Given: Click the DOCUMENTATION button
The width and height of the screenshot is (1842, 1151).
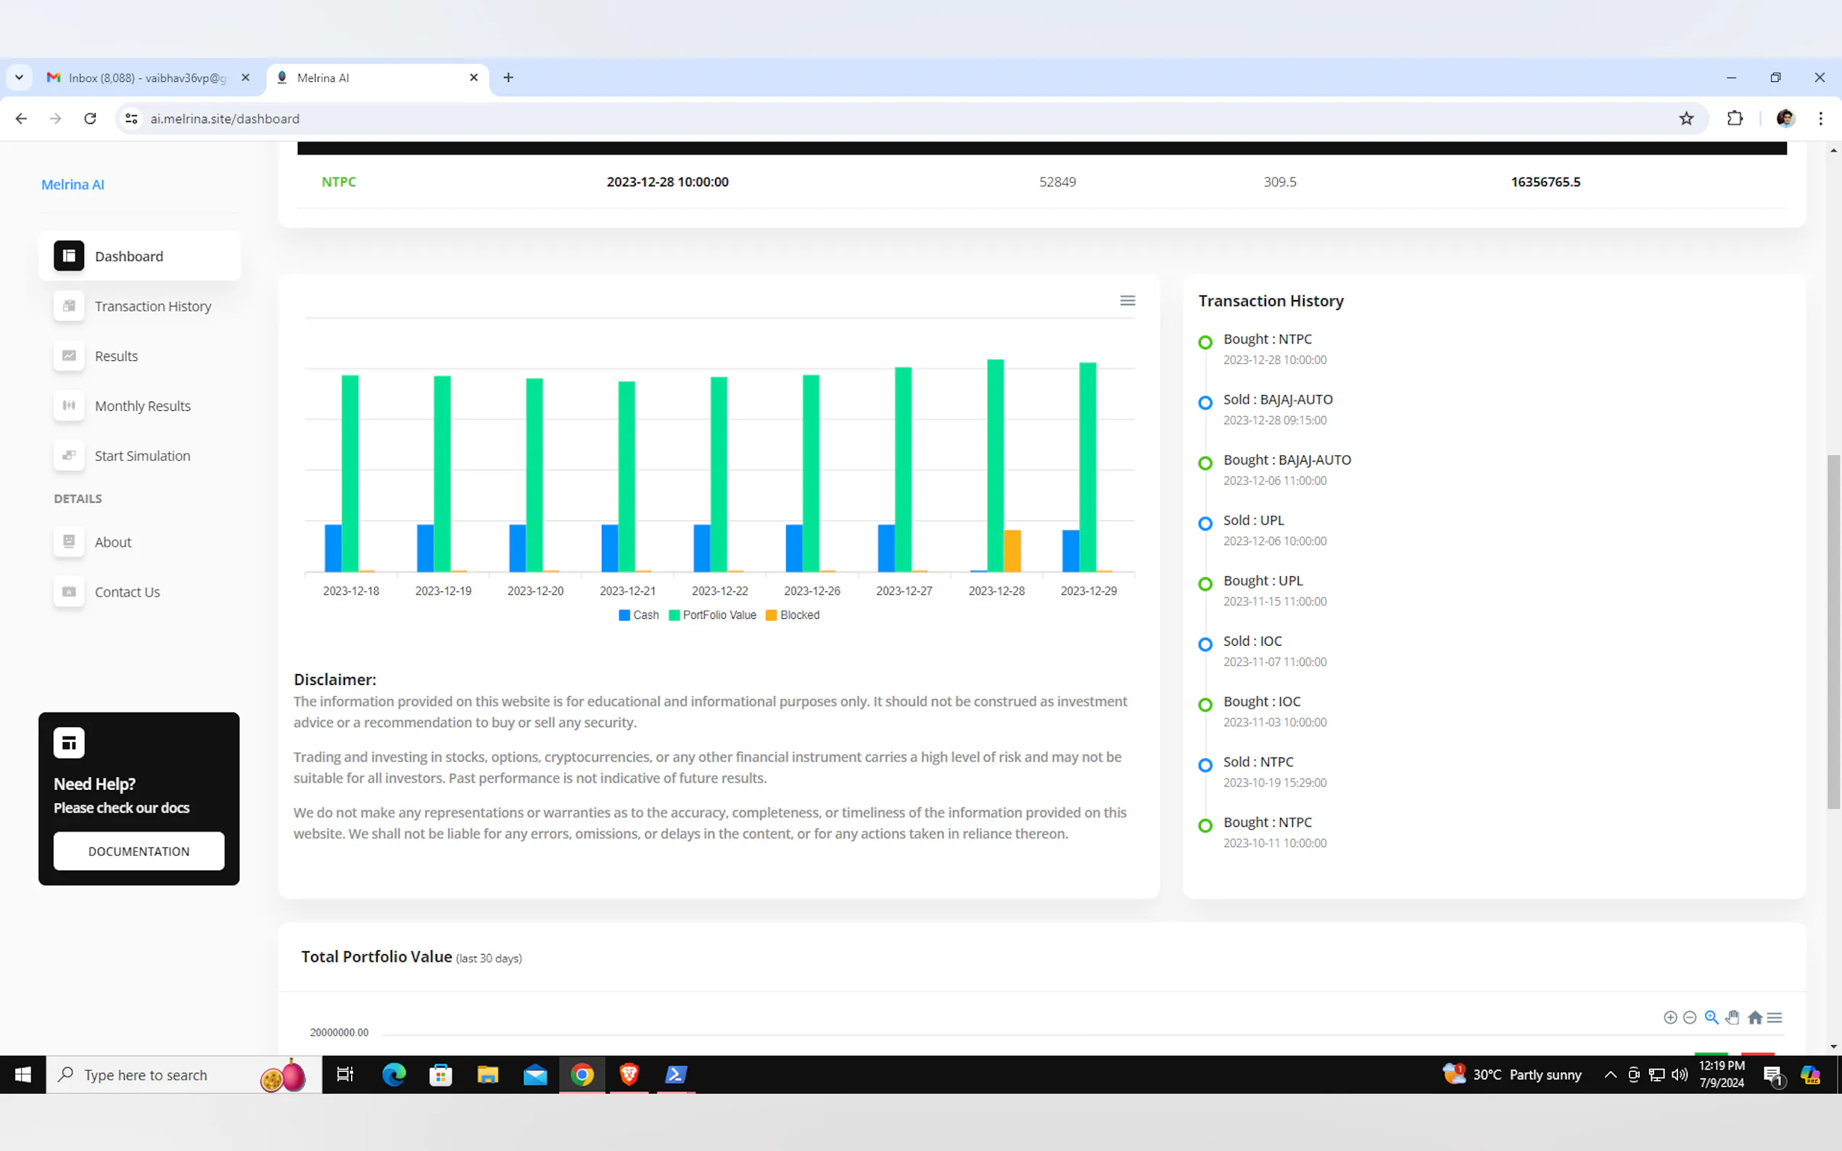Looking at the screenshot, I should [139, 851].
